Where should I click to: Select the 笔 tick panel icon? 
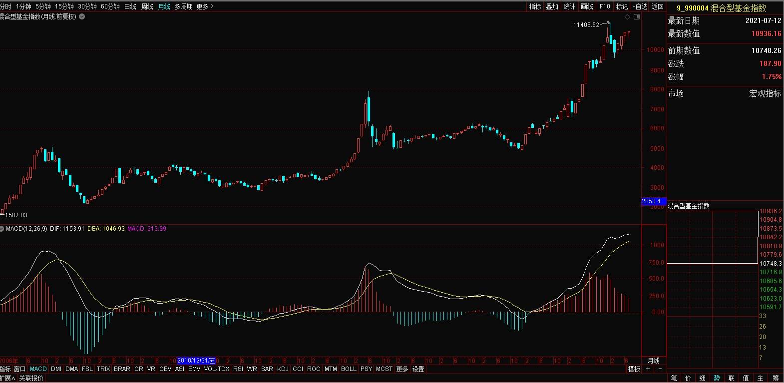(x=674, y=378)
